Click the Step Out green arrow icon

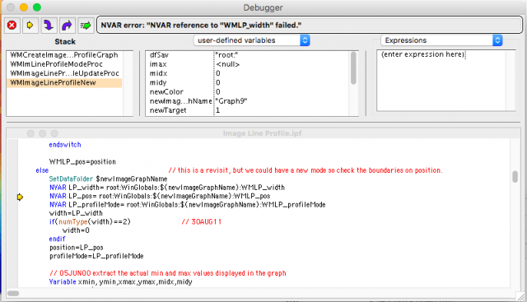[86, 26]
